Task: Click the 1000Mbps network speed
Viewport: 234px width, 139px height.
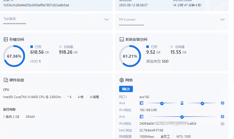Action: [147, 137]
